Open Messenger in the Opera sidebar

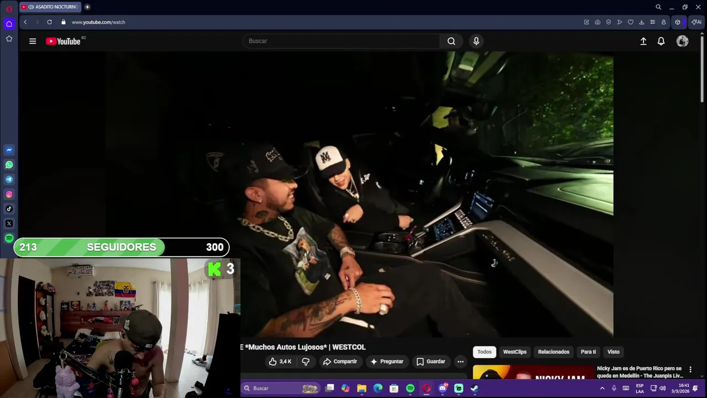pos(9,150)
